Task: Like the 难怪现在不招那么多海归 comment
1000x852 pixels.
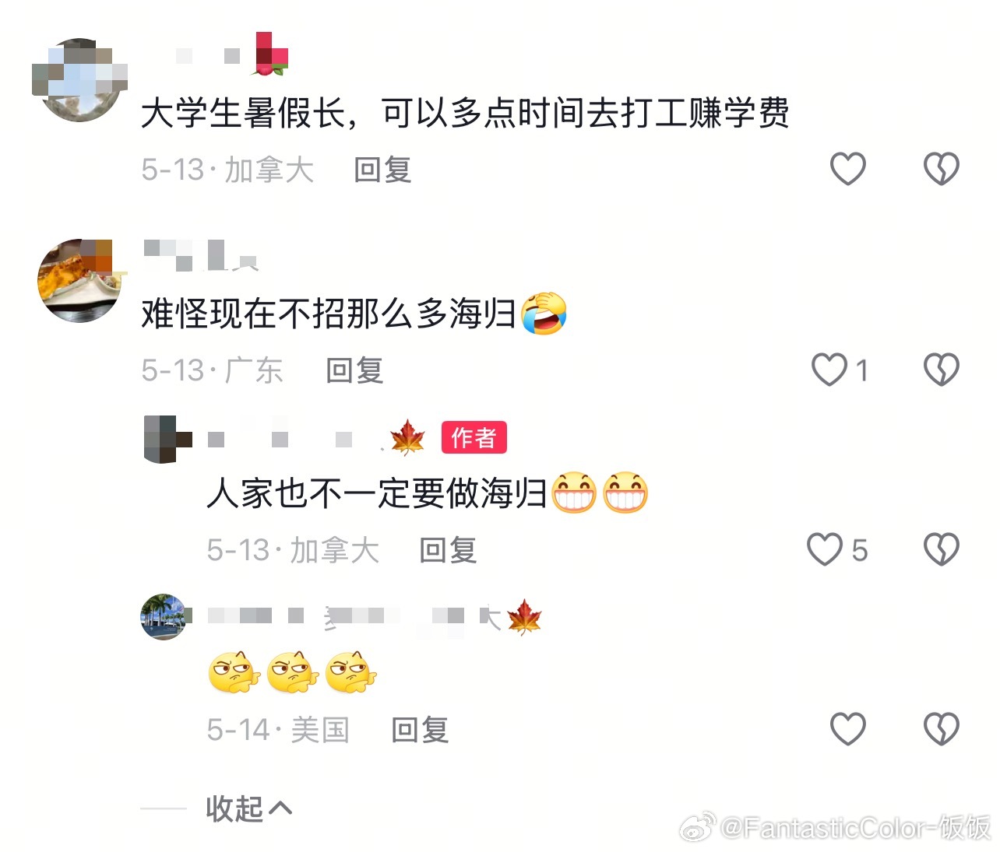Action: 829,370
